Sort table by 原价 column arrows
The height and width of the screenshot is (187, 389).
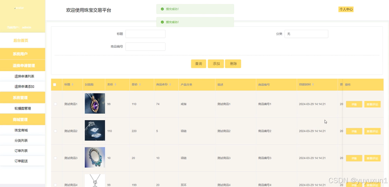pyautogui.click(x=140, y=85)
